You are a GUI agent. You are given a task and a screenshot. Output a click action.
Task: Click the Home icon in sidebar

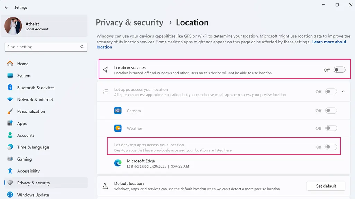[x=10, y=64]
